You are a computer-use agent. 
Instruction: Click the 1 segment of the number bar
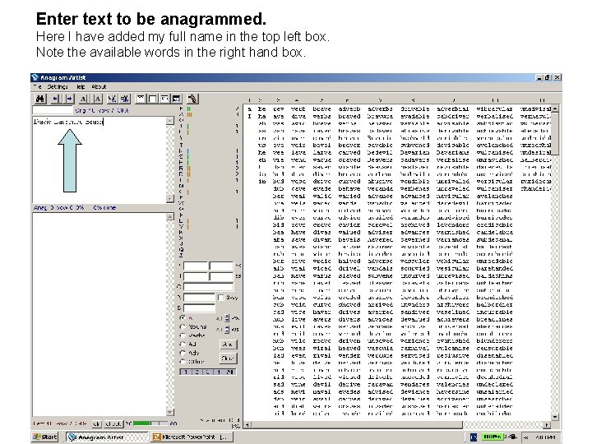pos(185,372)
